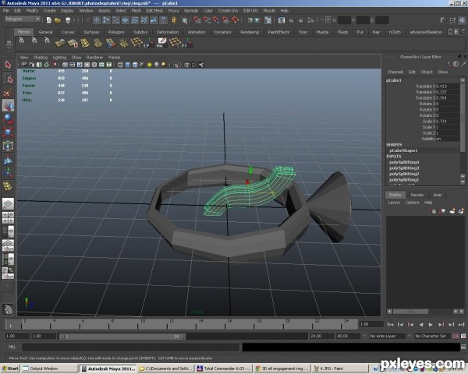
Task: Toggle smooth shade all in viewport
Action: pos(128,65)
